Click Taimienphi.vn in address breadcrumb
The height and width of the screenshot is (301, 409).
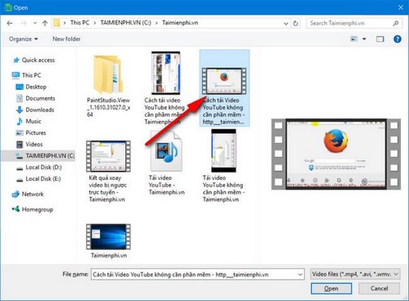pos(180,23)
